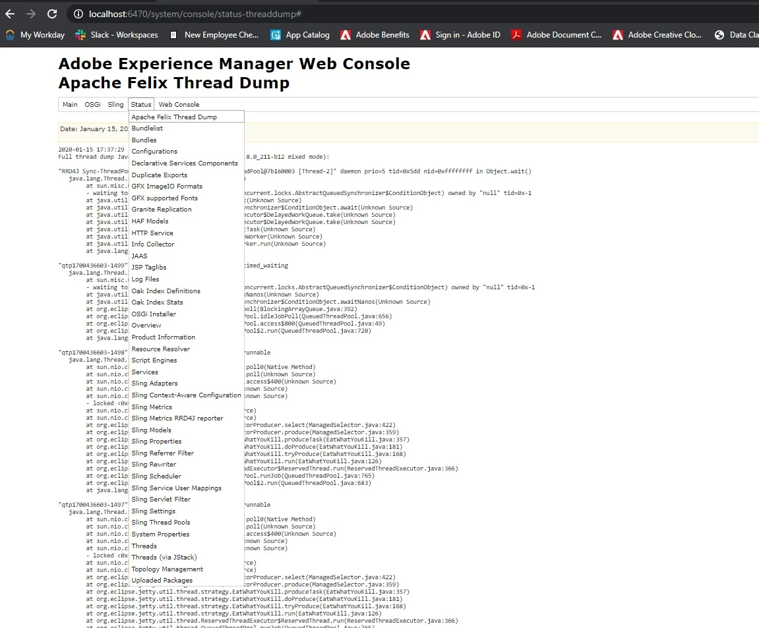
Task: Click the Adobe Document Cloud PDF icon
Action: click(516, 35)
